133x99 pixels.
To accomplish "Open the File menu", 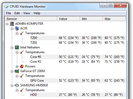I will 8,13.
